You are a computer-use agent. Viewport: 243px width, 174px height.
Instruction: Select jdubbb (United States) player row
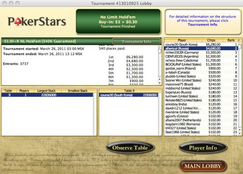pos(201,76)
